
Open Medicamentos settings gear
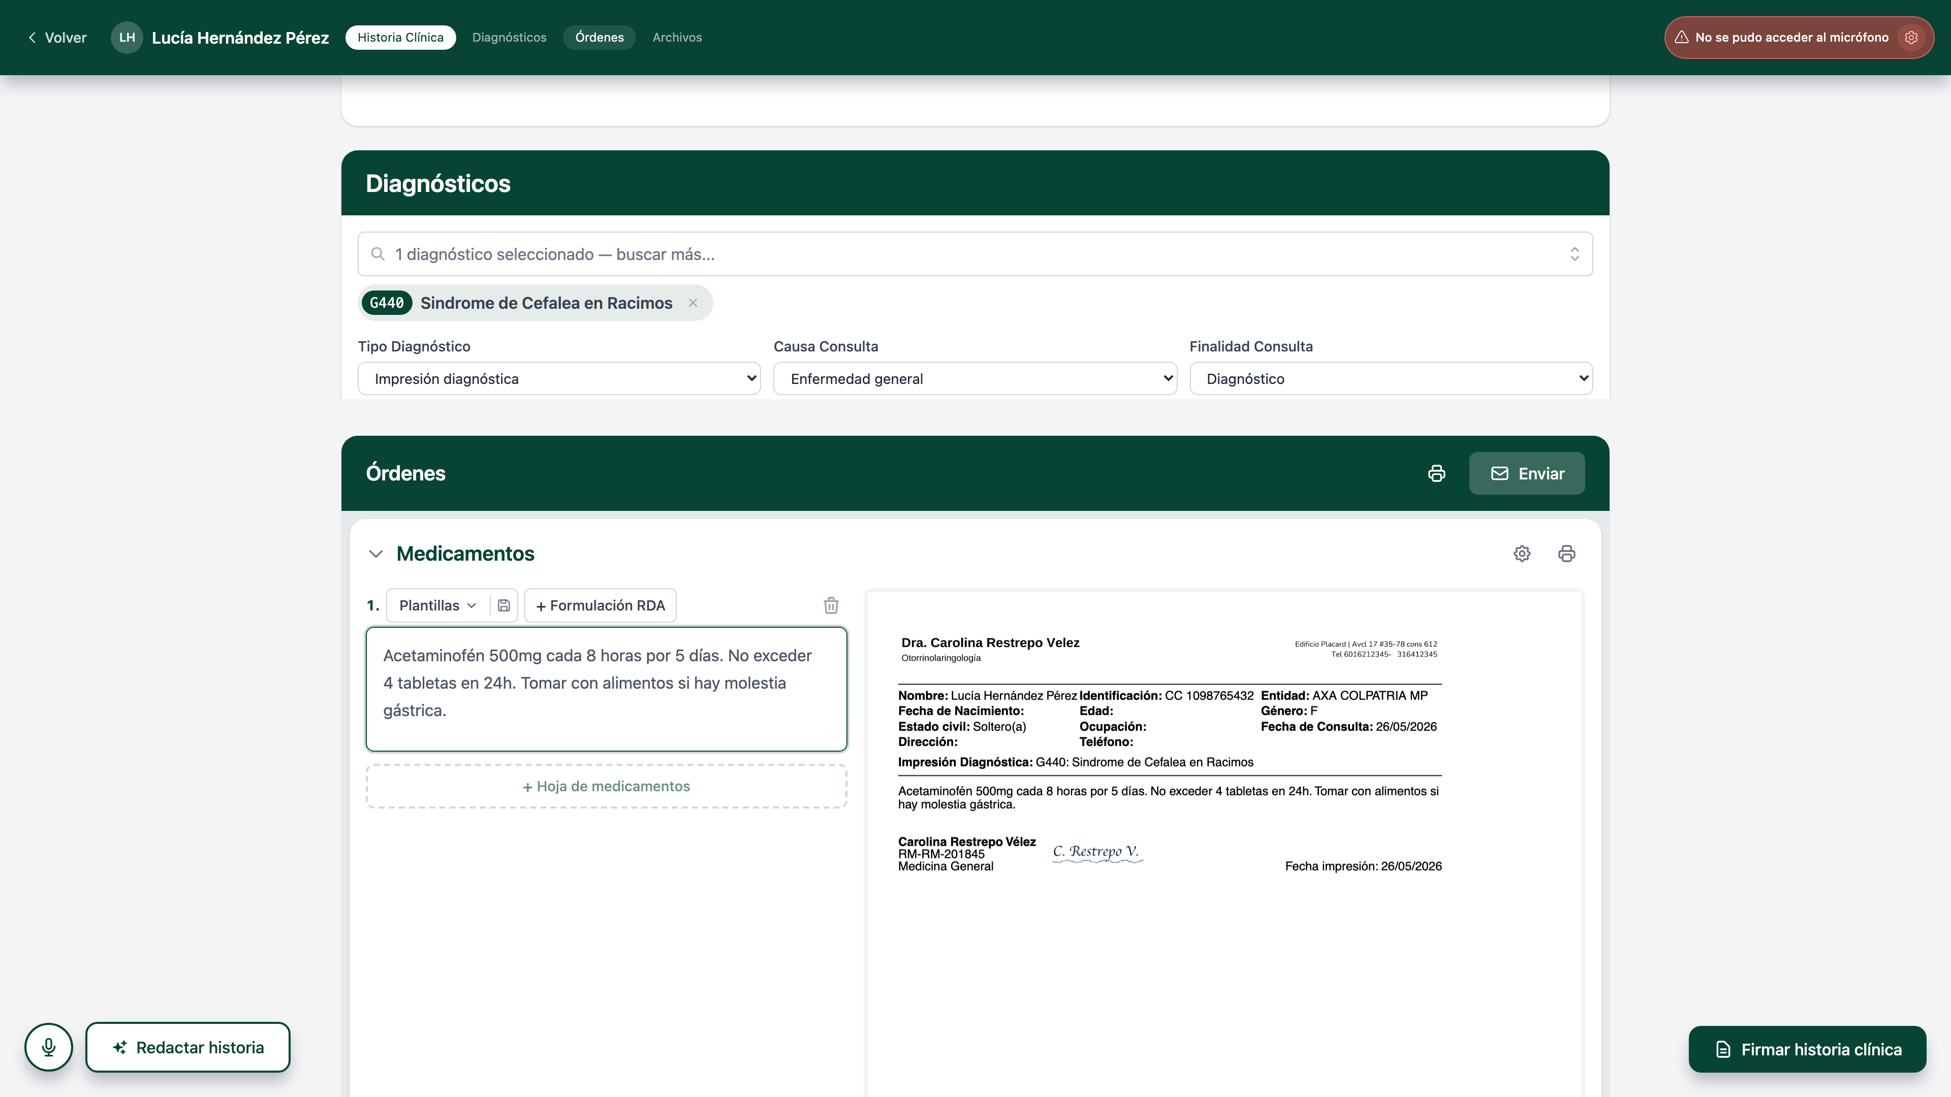point(1522,554)
